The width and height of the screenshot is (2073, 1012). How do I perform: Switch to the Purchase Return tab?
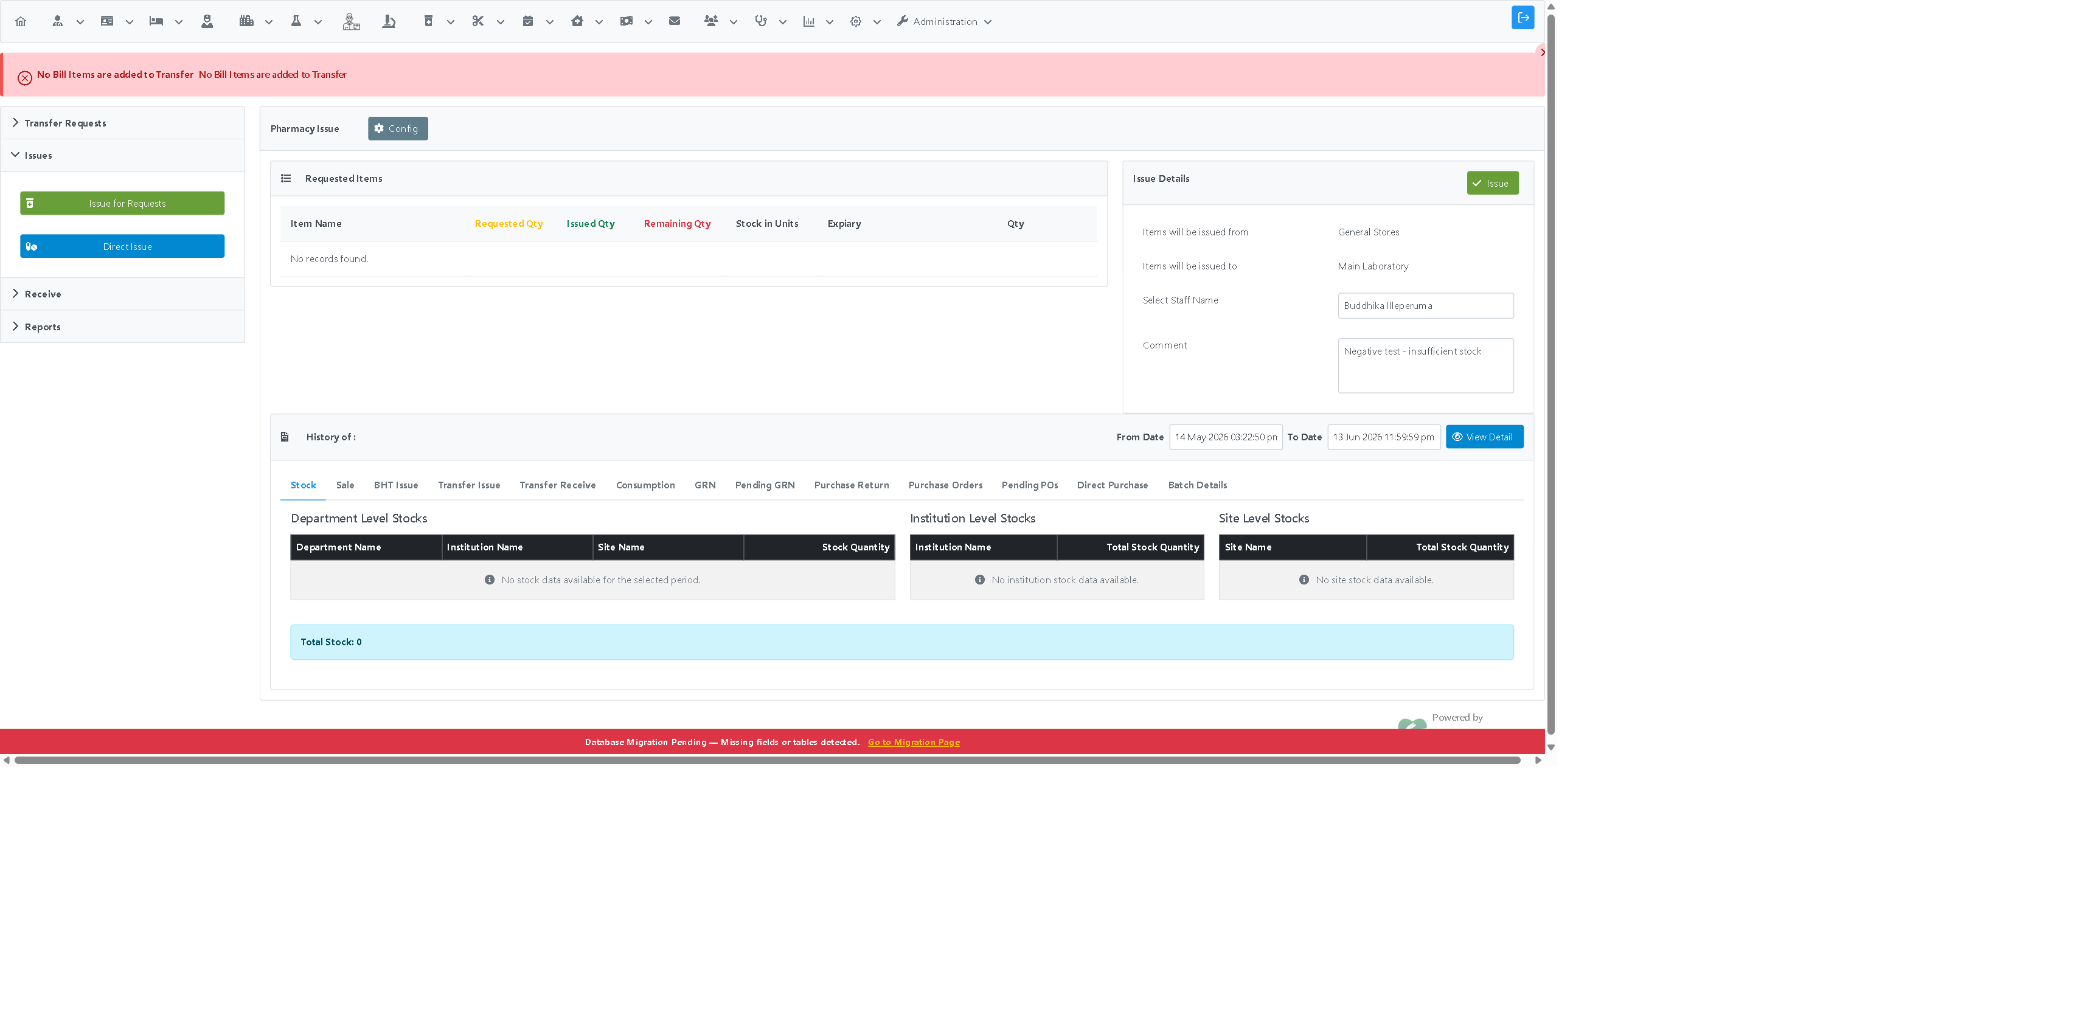pos(852,485)
